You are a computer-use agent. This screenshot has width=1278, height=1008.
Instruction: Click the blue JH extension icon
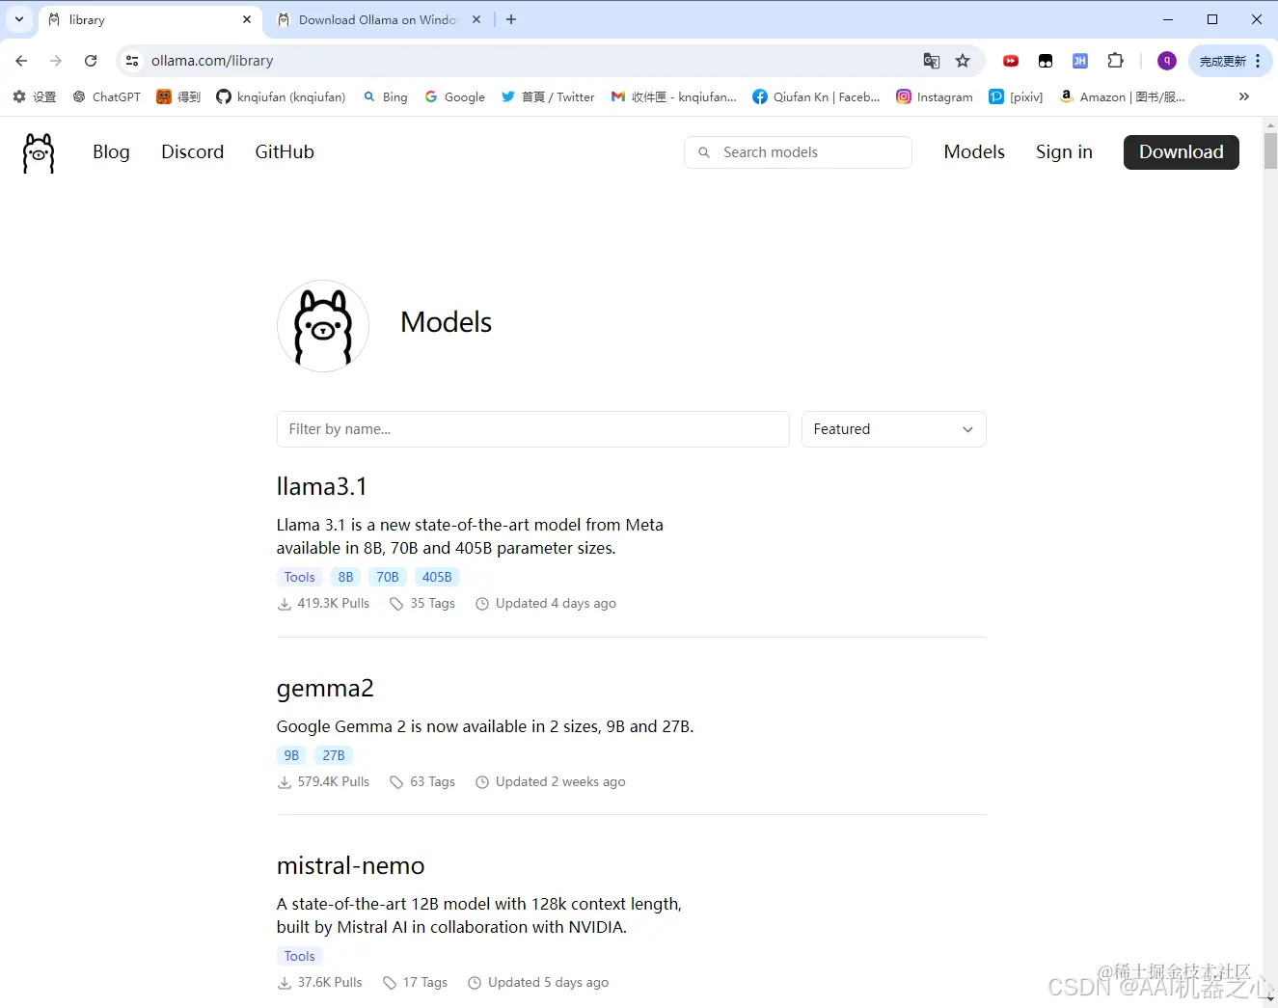click(1080, 61)
